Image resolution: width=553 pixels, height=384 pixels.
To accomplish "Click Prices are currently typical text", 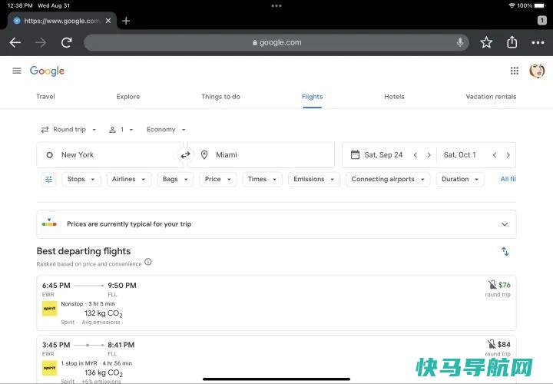I will (129, 224).
